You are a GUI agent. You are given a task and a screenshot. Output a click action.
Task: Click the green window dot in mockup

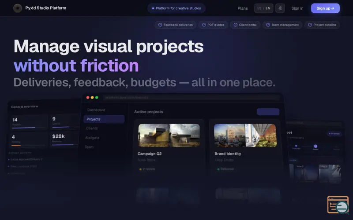click(97, 97)
